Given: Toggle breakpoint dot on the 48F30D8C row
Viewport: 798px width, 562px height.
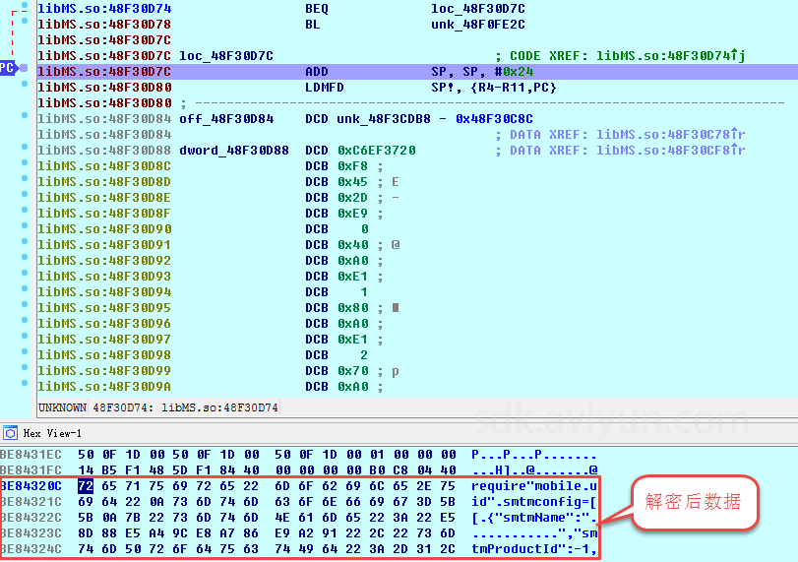Looking at the screenshot, I should click(x=25, y=163).
